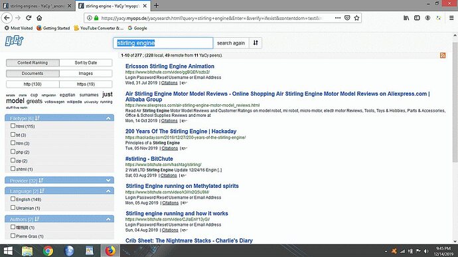
Task: Go to the browser home page
Action: coord(39,18)
